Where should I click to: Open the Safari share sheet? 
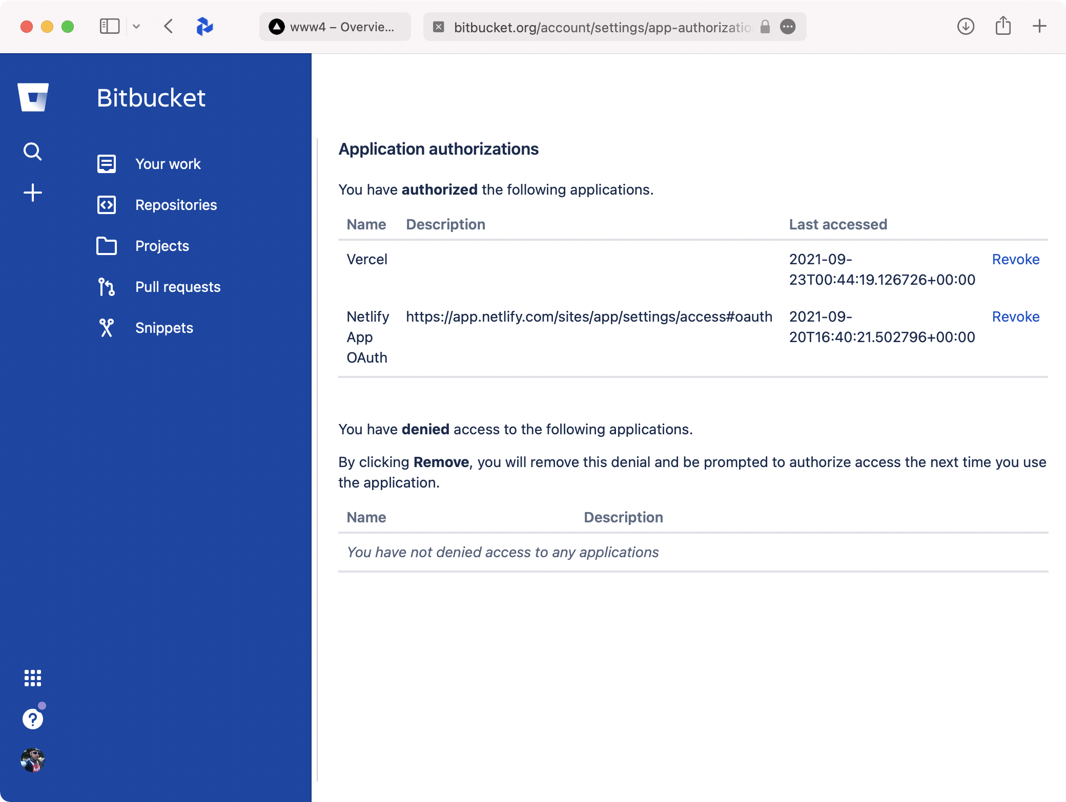click(1002, 26)
